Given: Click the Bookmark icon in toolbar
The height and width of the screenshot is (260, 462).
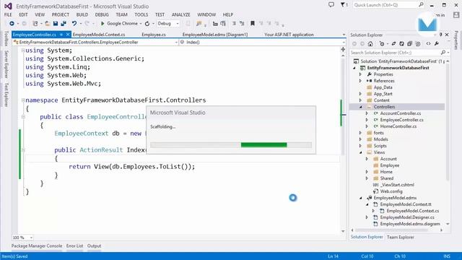Looking at the screenshot, I should pos(253,23).
